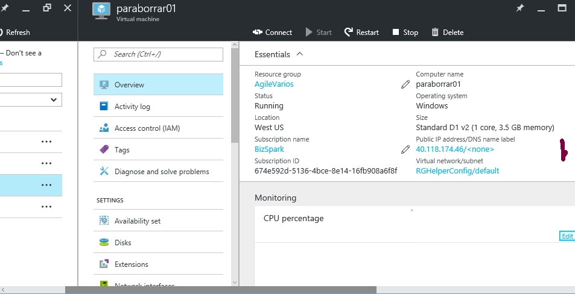This screenshot has width=575, height=294.
Task: Click the Diagnose wrench icon
Action: click(104, 170)
